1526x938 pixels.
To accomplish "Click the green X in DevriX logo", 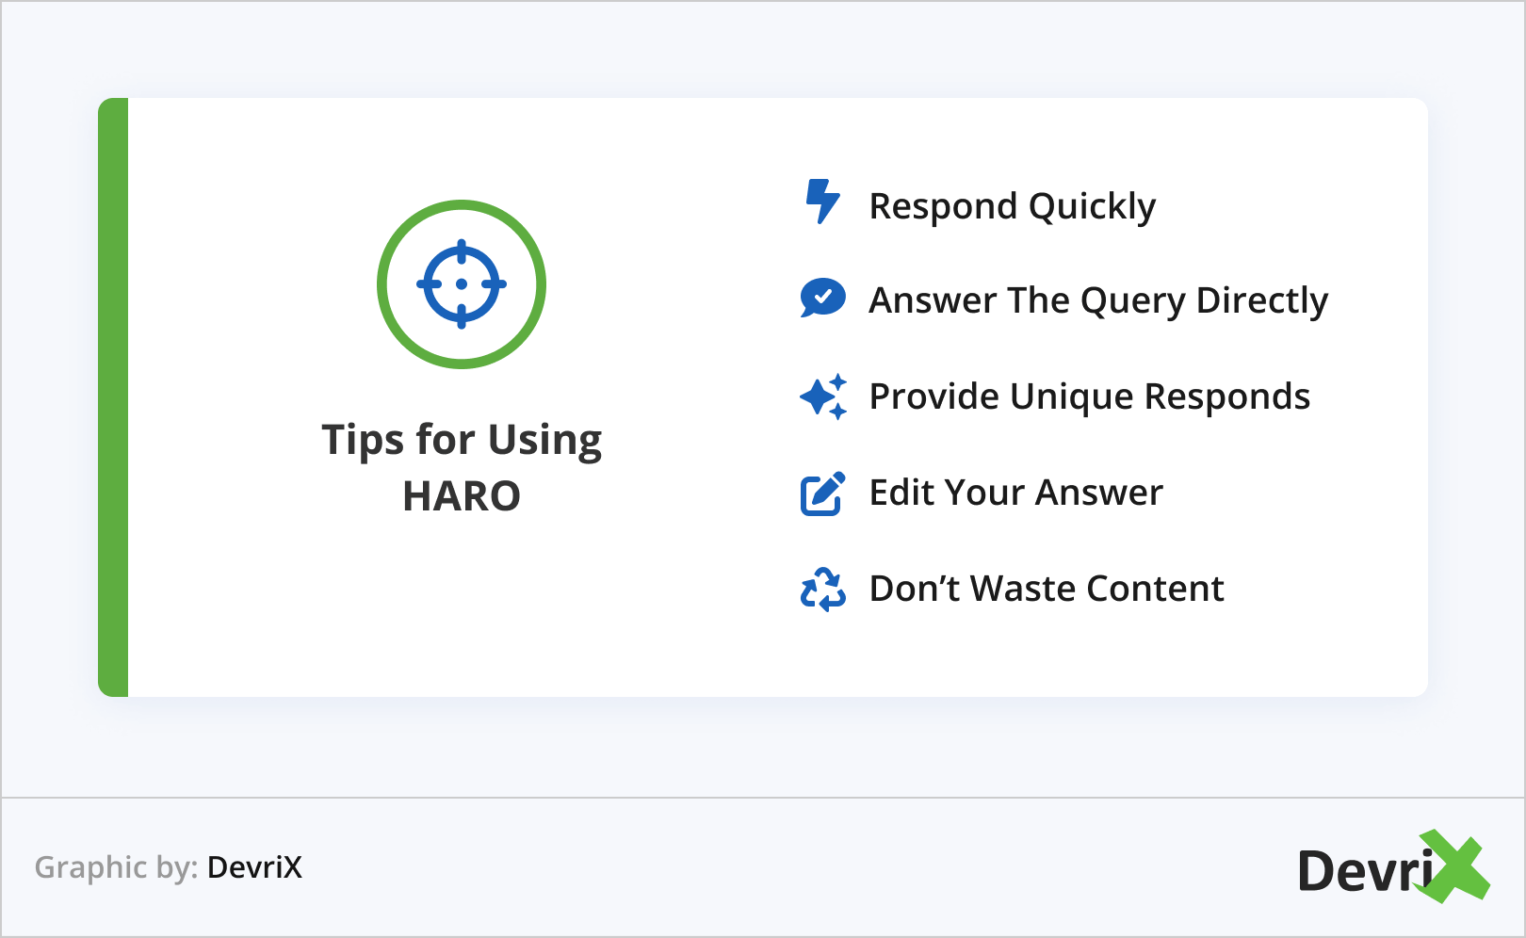I will tap(1453, 866).
